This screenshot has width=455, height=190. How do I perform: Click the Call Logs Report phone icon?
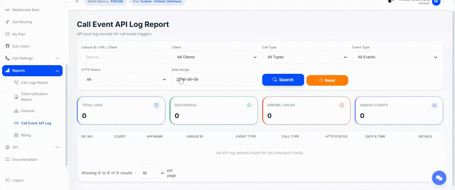[x=16, y=82]
